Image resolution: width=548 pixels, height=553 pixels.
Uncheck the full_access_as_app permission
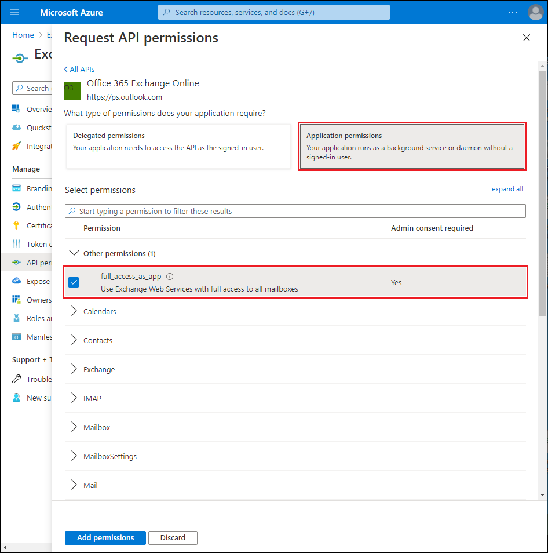tap(74, 282)
